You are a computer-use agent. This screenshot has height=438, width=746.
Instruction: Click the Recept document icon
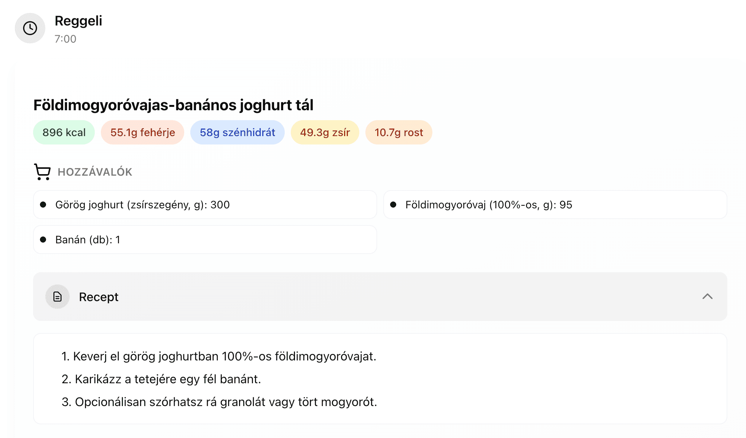[57, 297]
